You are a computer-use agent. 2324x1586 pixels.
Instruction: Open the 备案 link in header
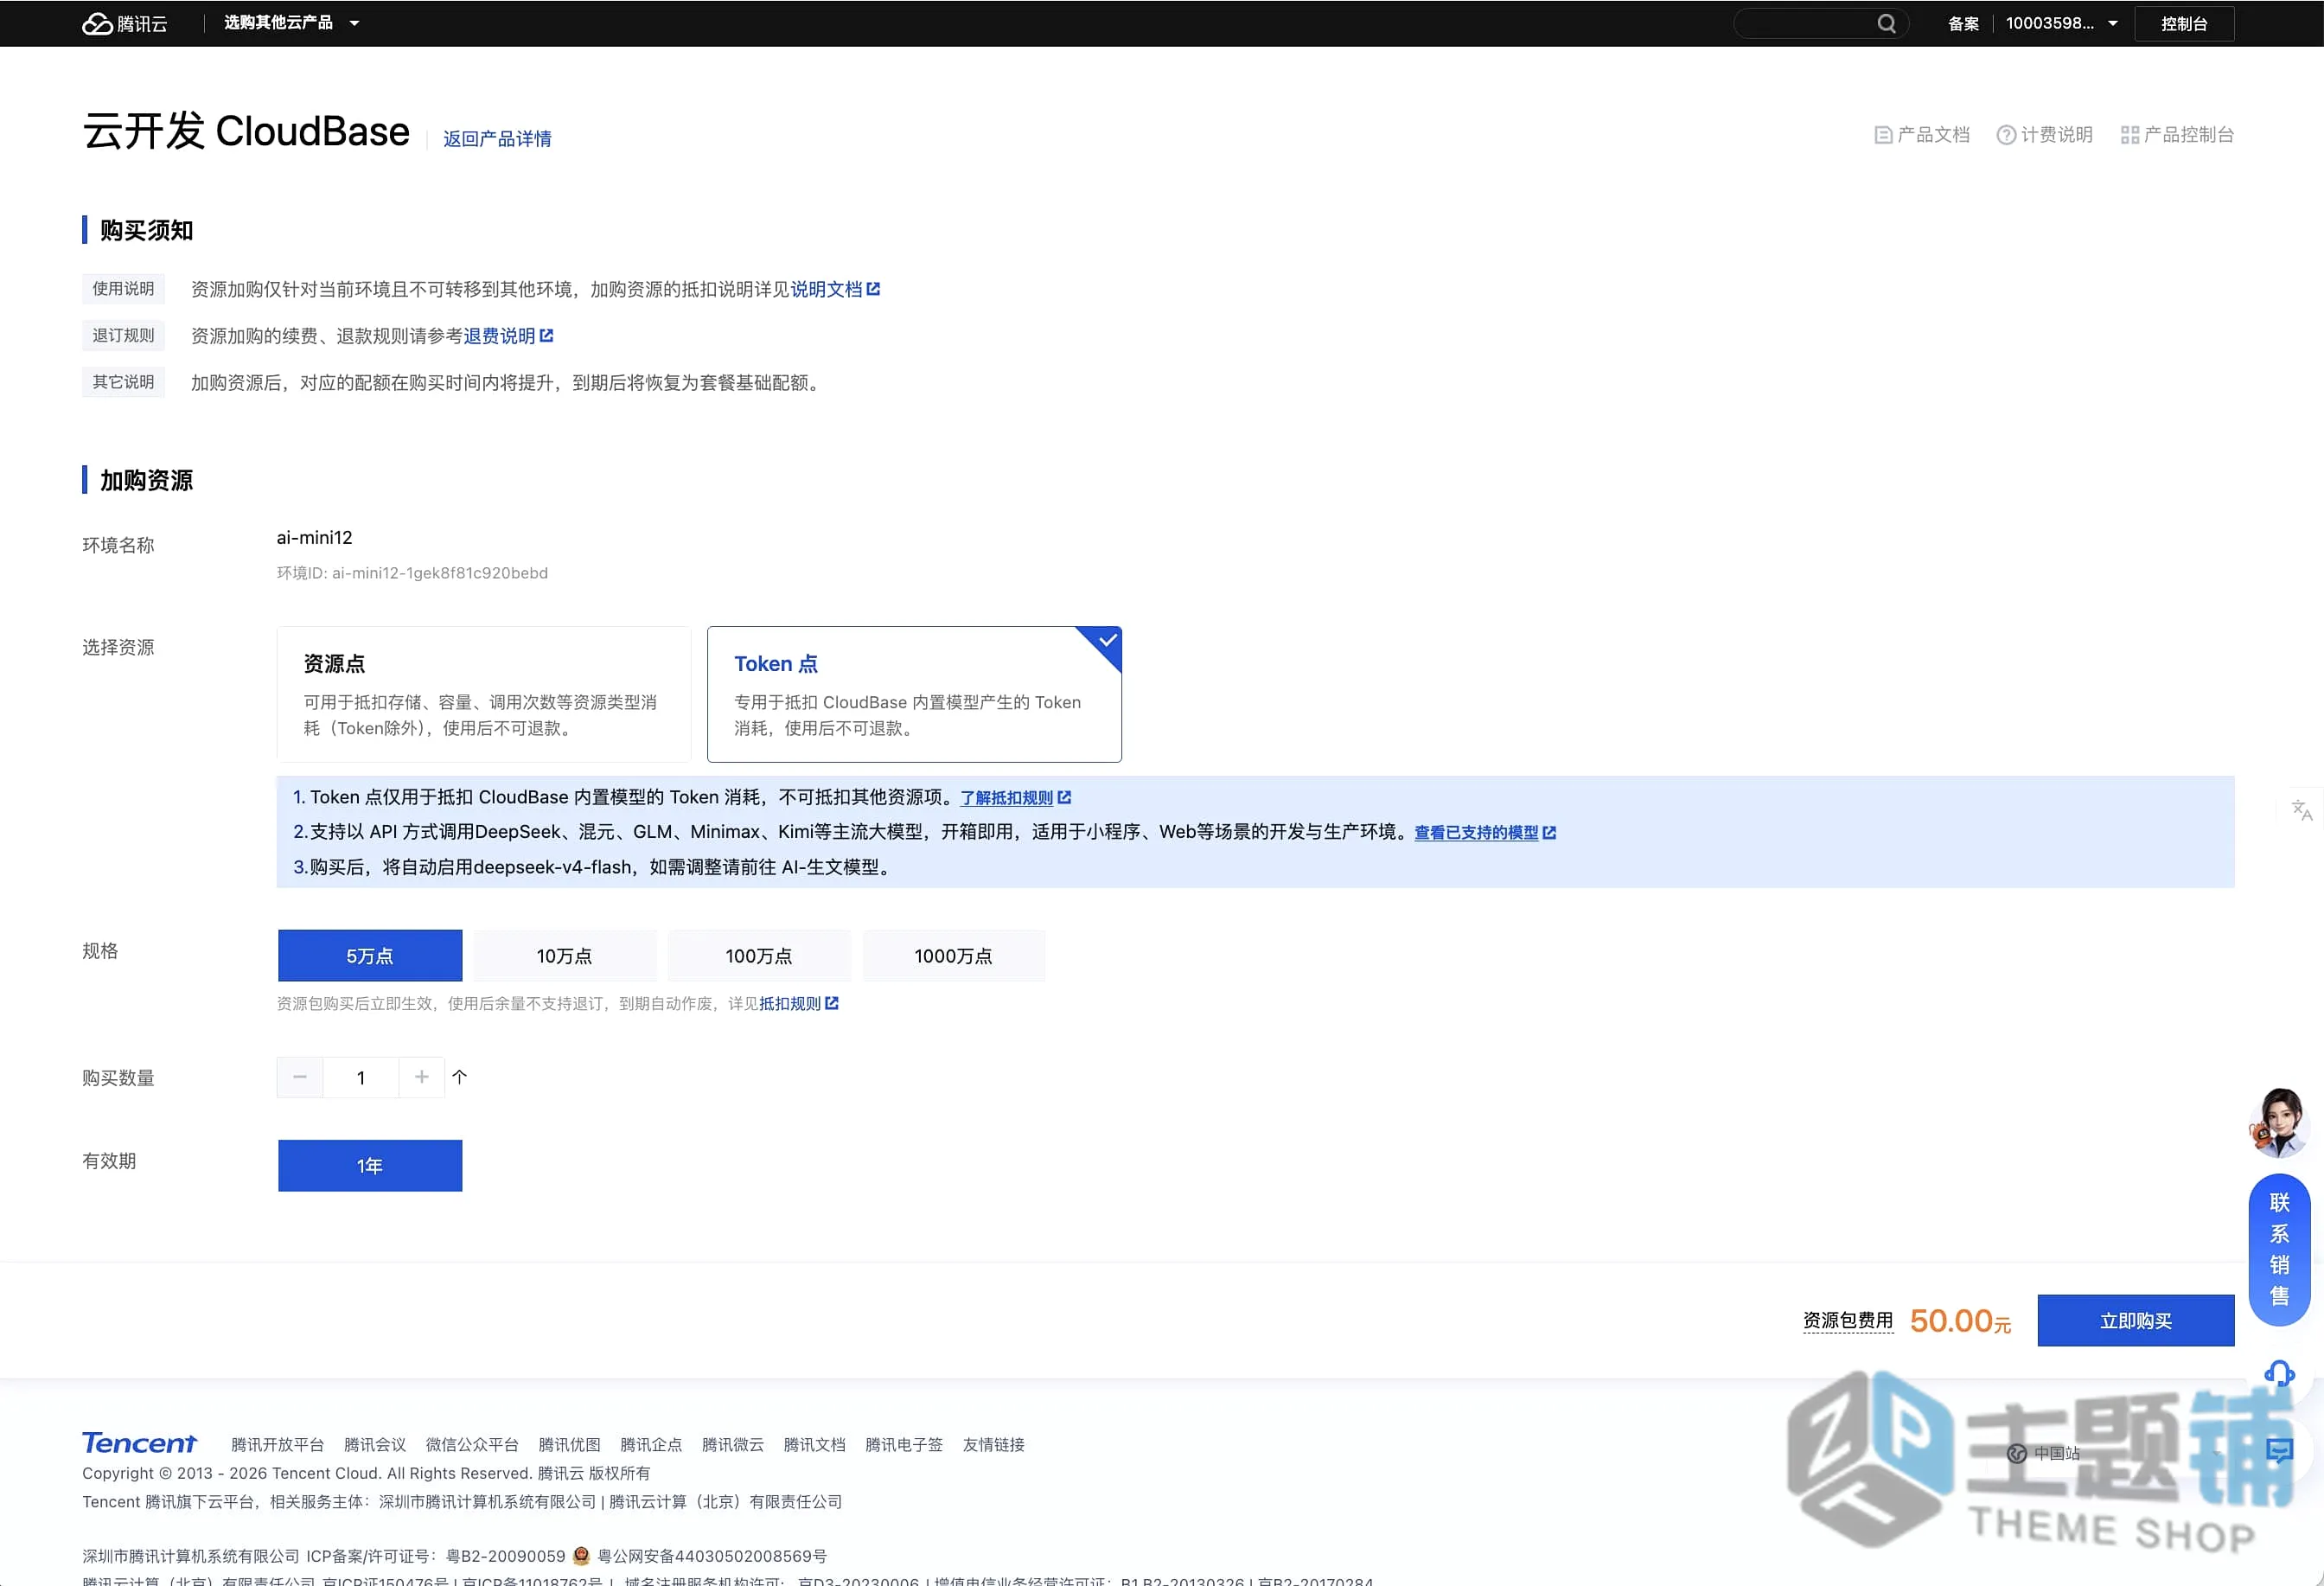1963,23
